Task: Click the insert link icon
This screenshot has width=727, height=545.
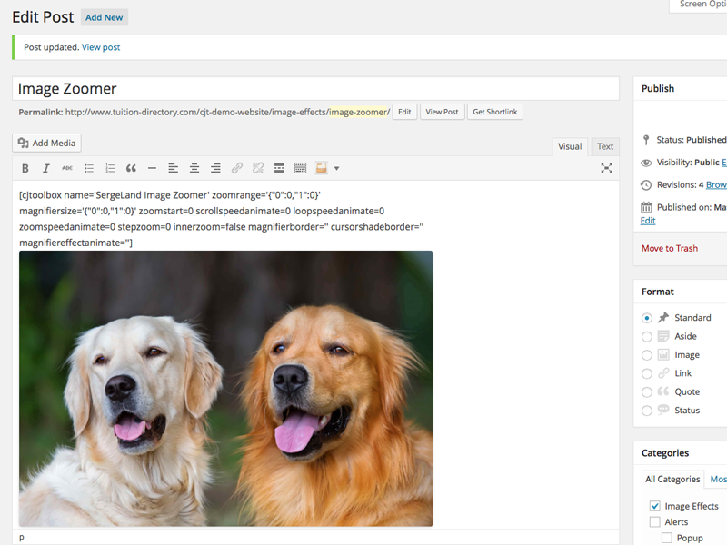Action: tap(237, 168)
